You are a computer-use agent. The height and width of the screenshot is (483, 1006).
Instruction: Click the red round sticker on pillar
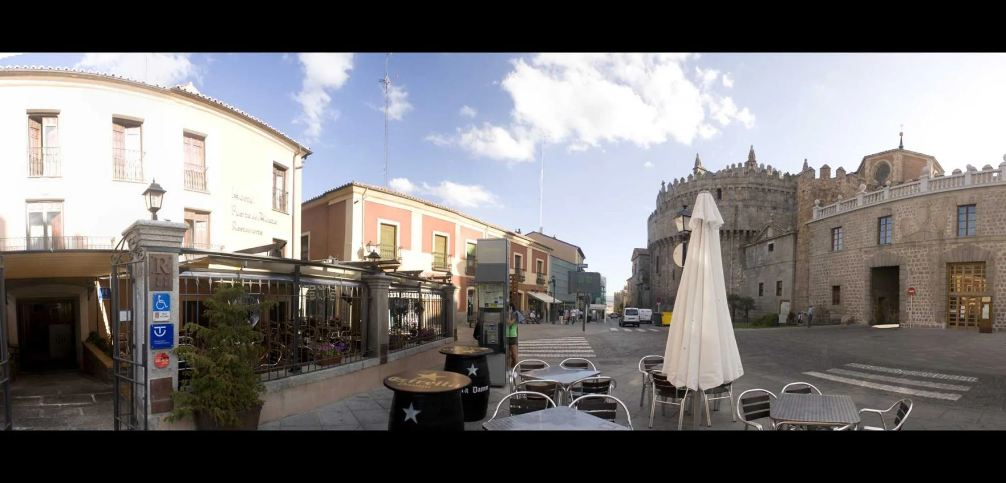pyautogui.click(x=162, y=360)
